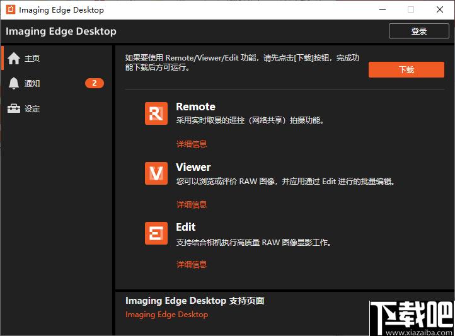Screen dimensions: 455x336
Task: Click the home icon in sidebar
Action: [14, 59]
